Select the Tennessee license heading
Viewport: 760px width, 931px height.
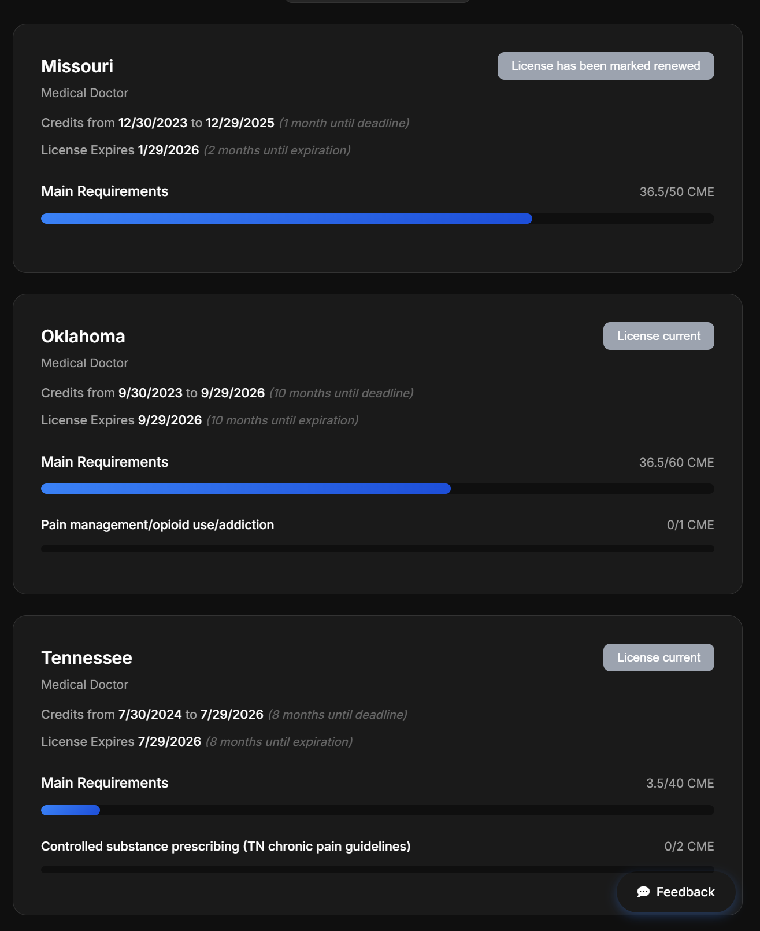[x=87, y=657]
